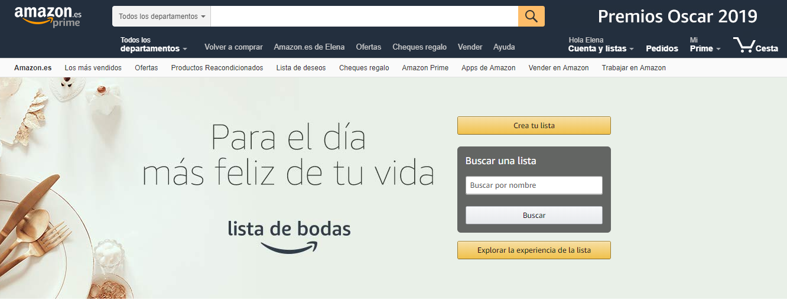Expand the Todos los departamentos navigation menu
Image resolution: width=787 pixels, height=300 pixels.
(154, 44)
